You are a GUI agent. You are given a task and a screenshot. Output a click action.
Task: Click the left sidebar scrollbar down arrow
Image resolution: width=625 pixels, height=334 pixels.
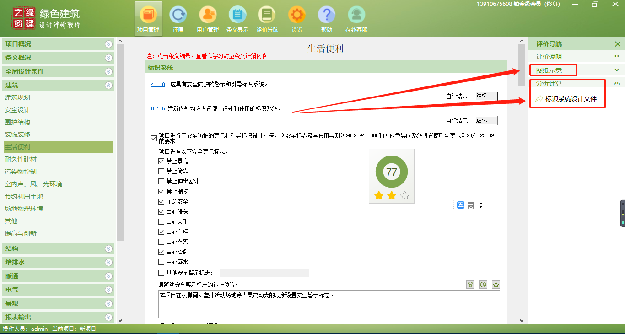coord(120,320)
